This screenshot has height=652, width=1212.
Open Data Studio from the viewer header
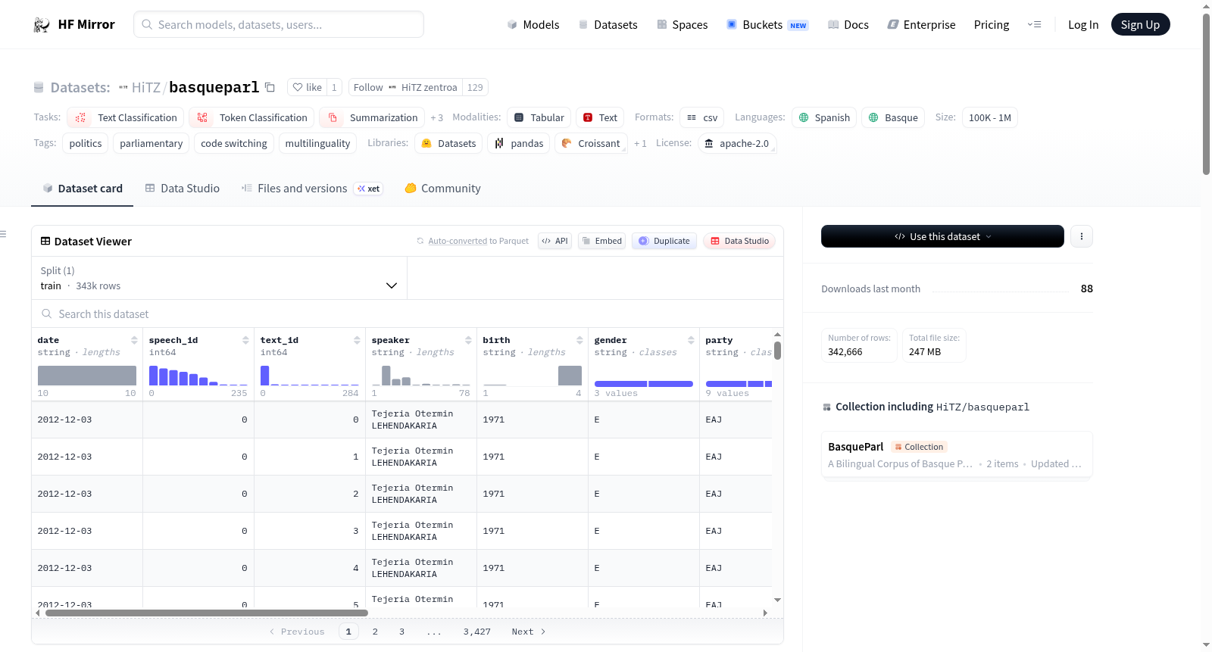point(739,241)
